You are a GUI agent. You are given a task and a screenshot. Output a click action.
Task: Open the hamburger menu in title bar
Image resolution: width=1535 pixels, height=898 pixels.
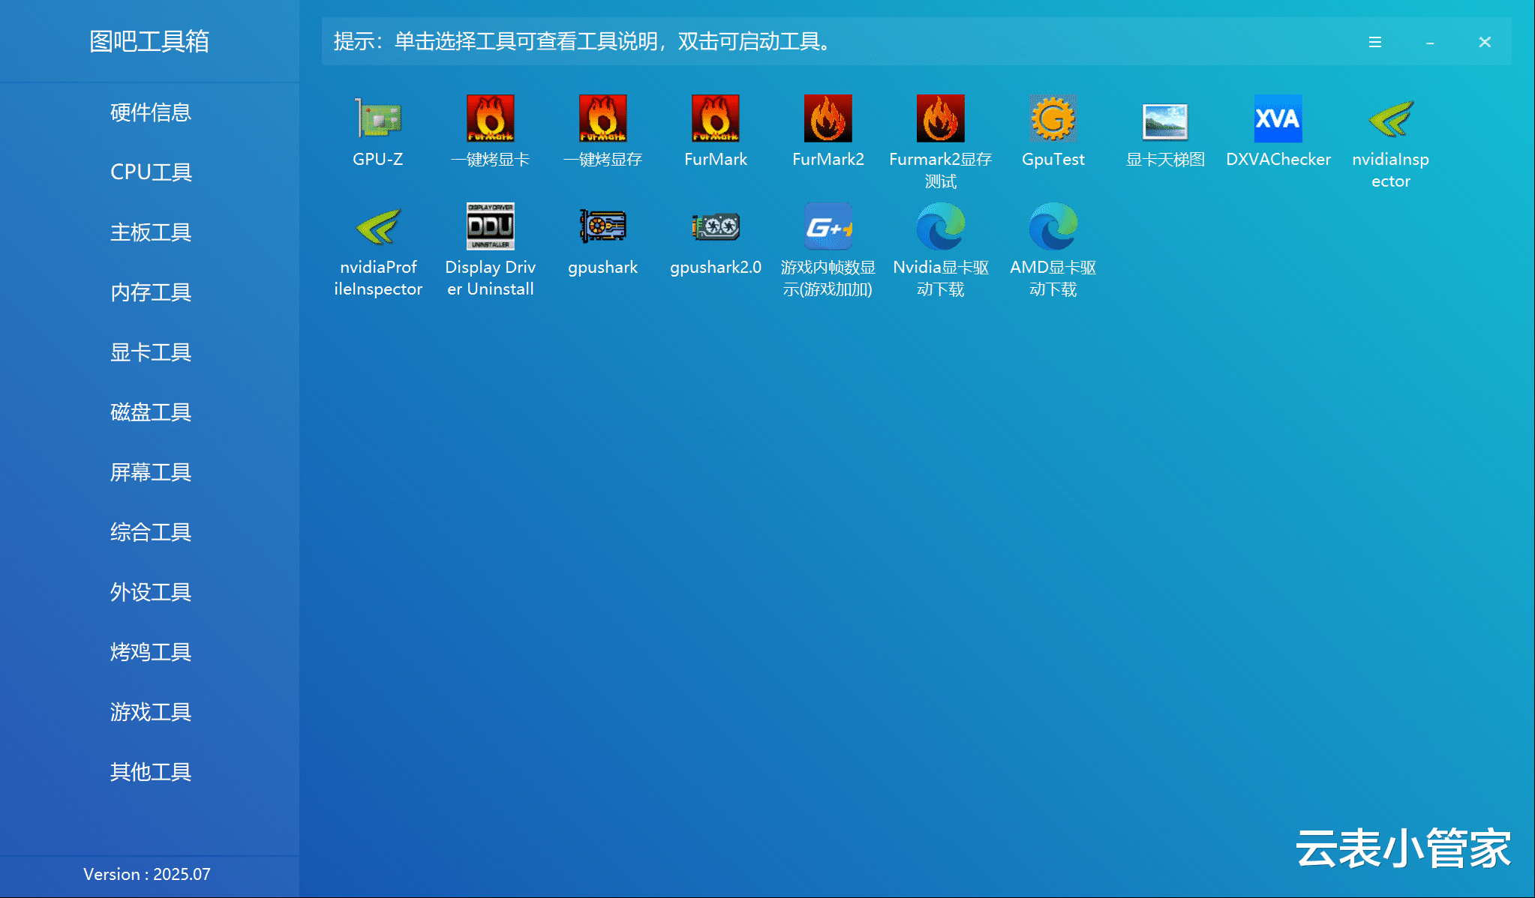click(x=1374, y=42)
